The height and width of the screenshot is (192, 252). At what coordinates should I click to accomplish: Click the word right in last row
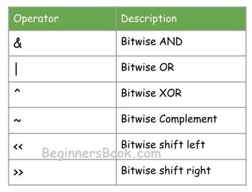point(196,171)
